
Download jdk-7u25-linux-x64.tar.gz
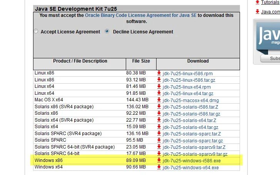(188, 94)
